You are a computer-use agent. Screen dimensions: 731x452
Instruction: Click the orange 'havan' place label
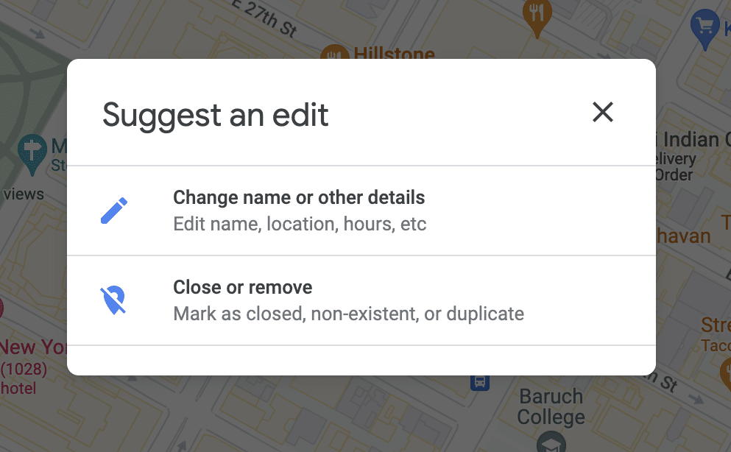[x=683, y=236]
